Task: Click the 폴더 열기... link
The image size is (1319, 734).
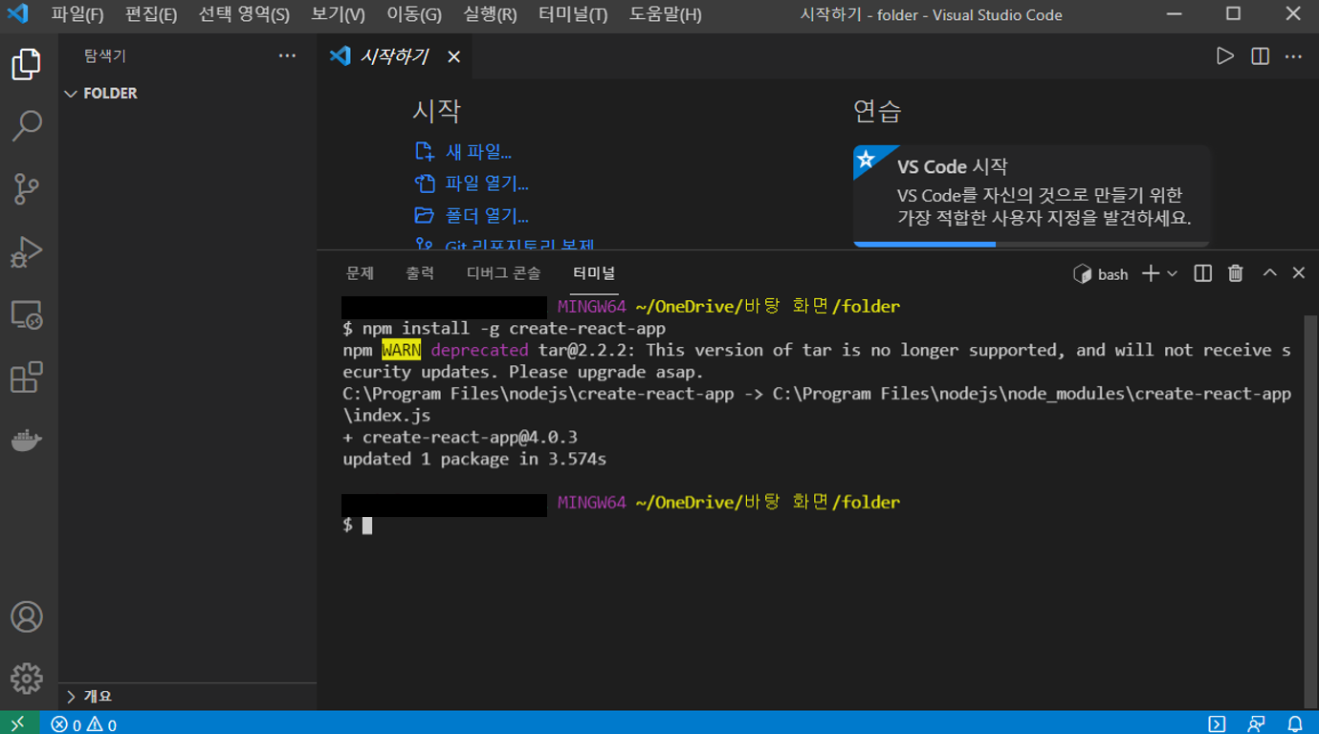Action: point(487,216)
